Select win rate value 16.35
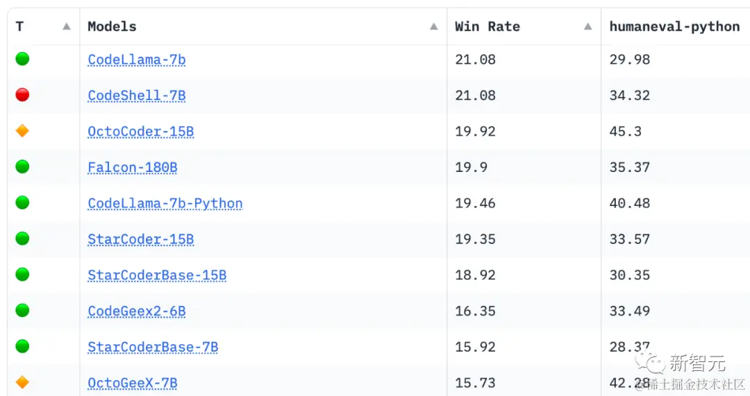750x396 pixels. point(476,311)
